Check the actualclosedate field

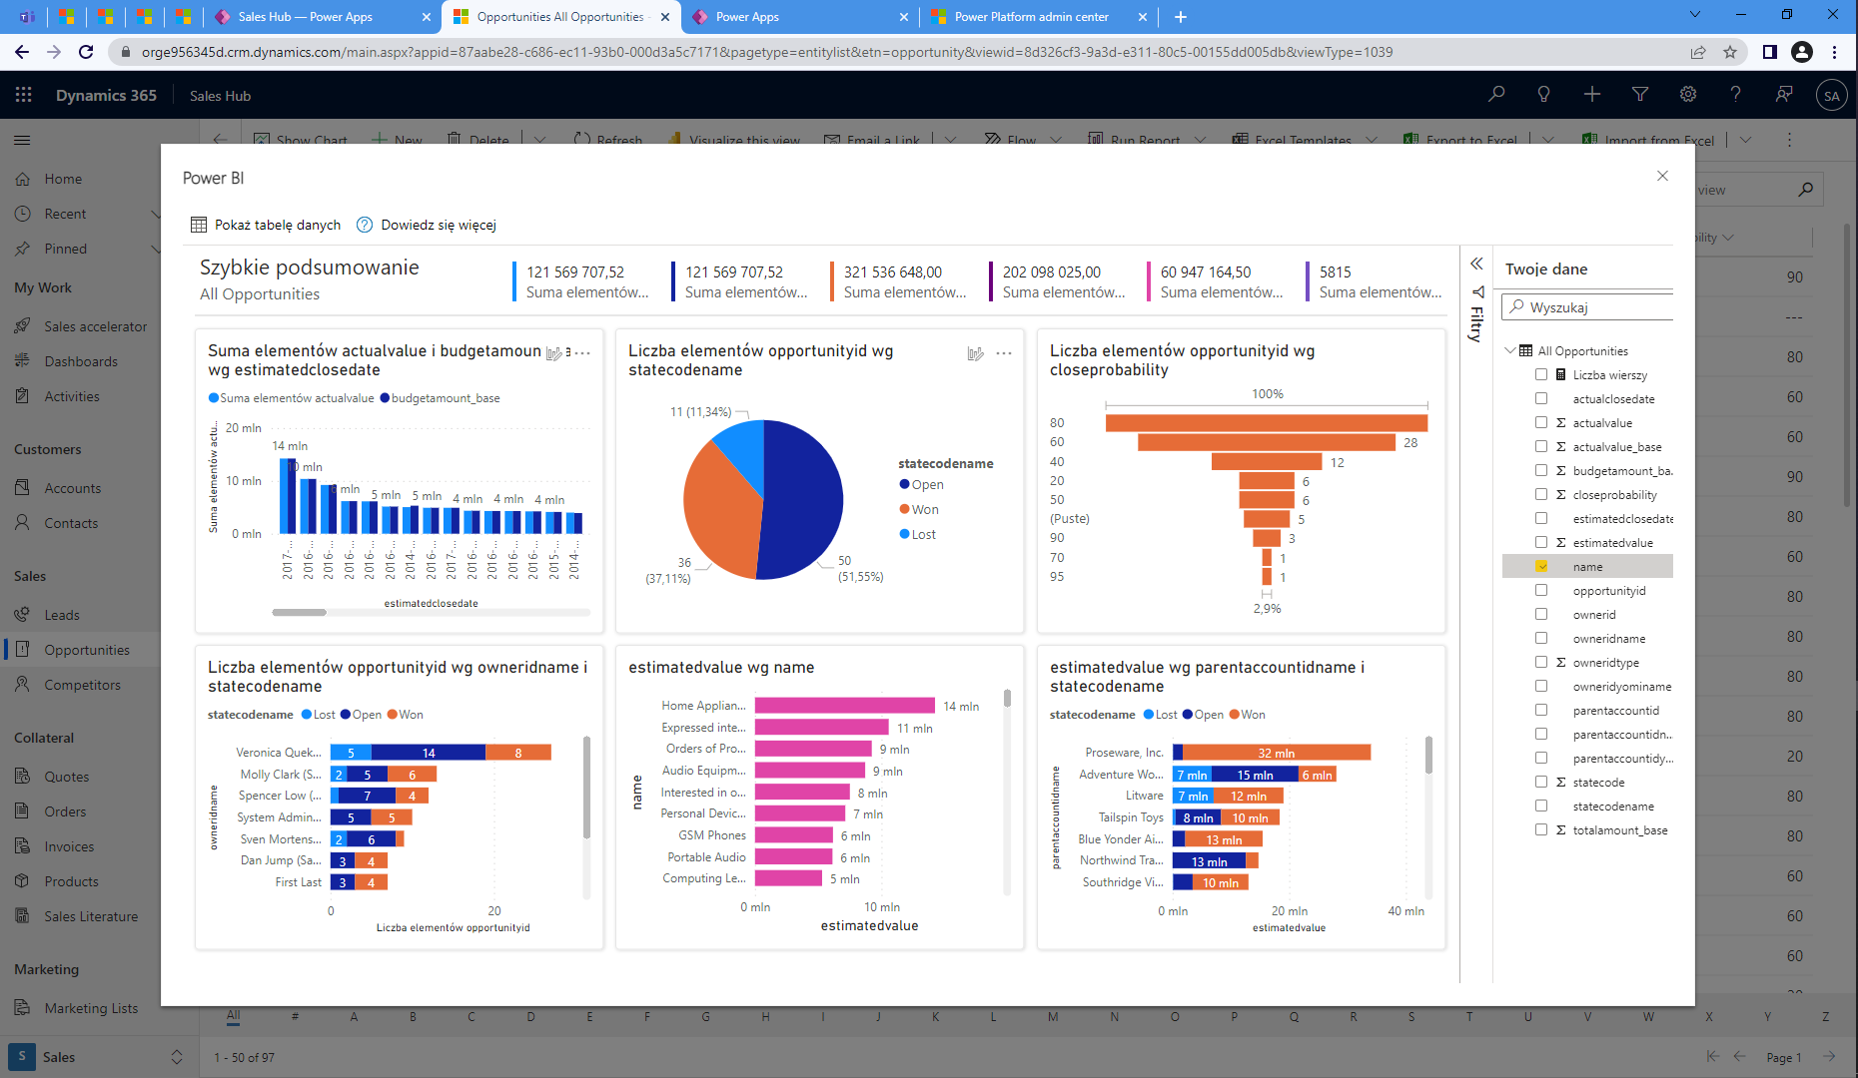click(1541, 398)
